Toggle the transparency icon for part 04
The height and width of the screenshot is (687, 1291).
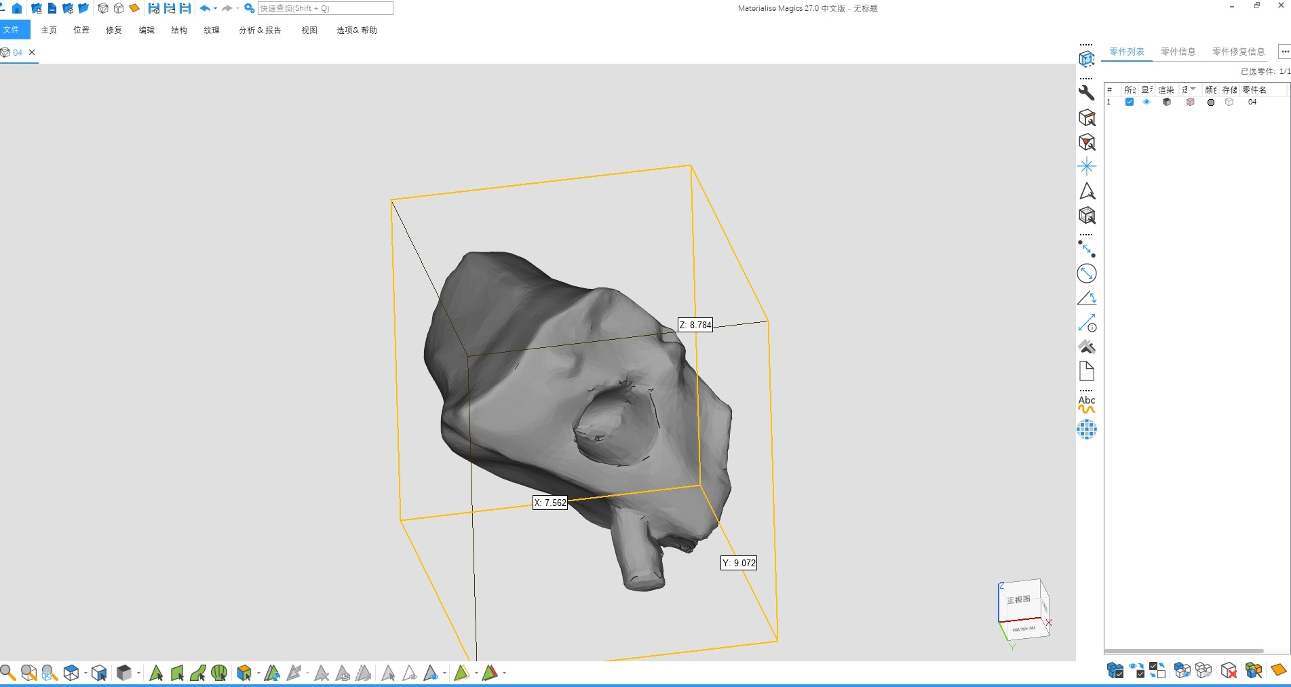[x=1190, y=102]
